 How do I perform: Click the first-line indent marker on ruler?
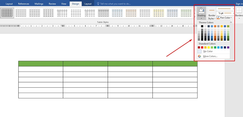(20, 25)
